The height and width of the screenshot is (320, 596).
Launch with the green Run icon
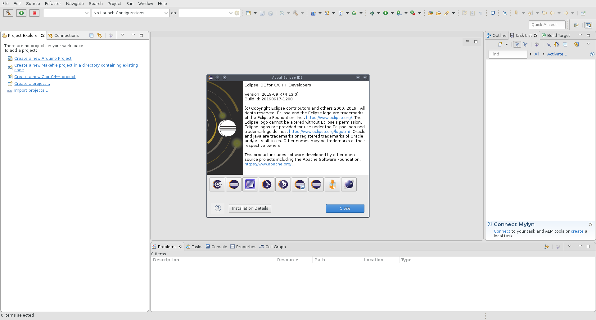click(x=386, y=13)
